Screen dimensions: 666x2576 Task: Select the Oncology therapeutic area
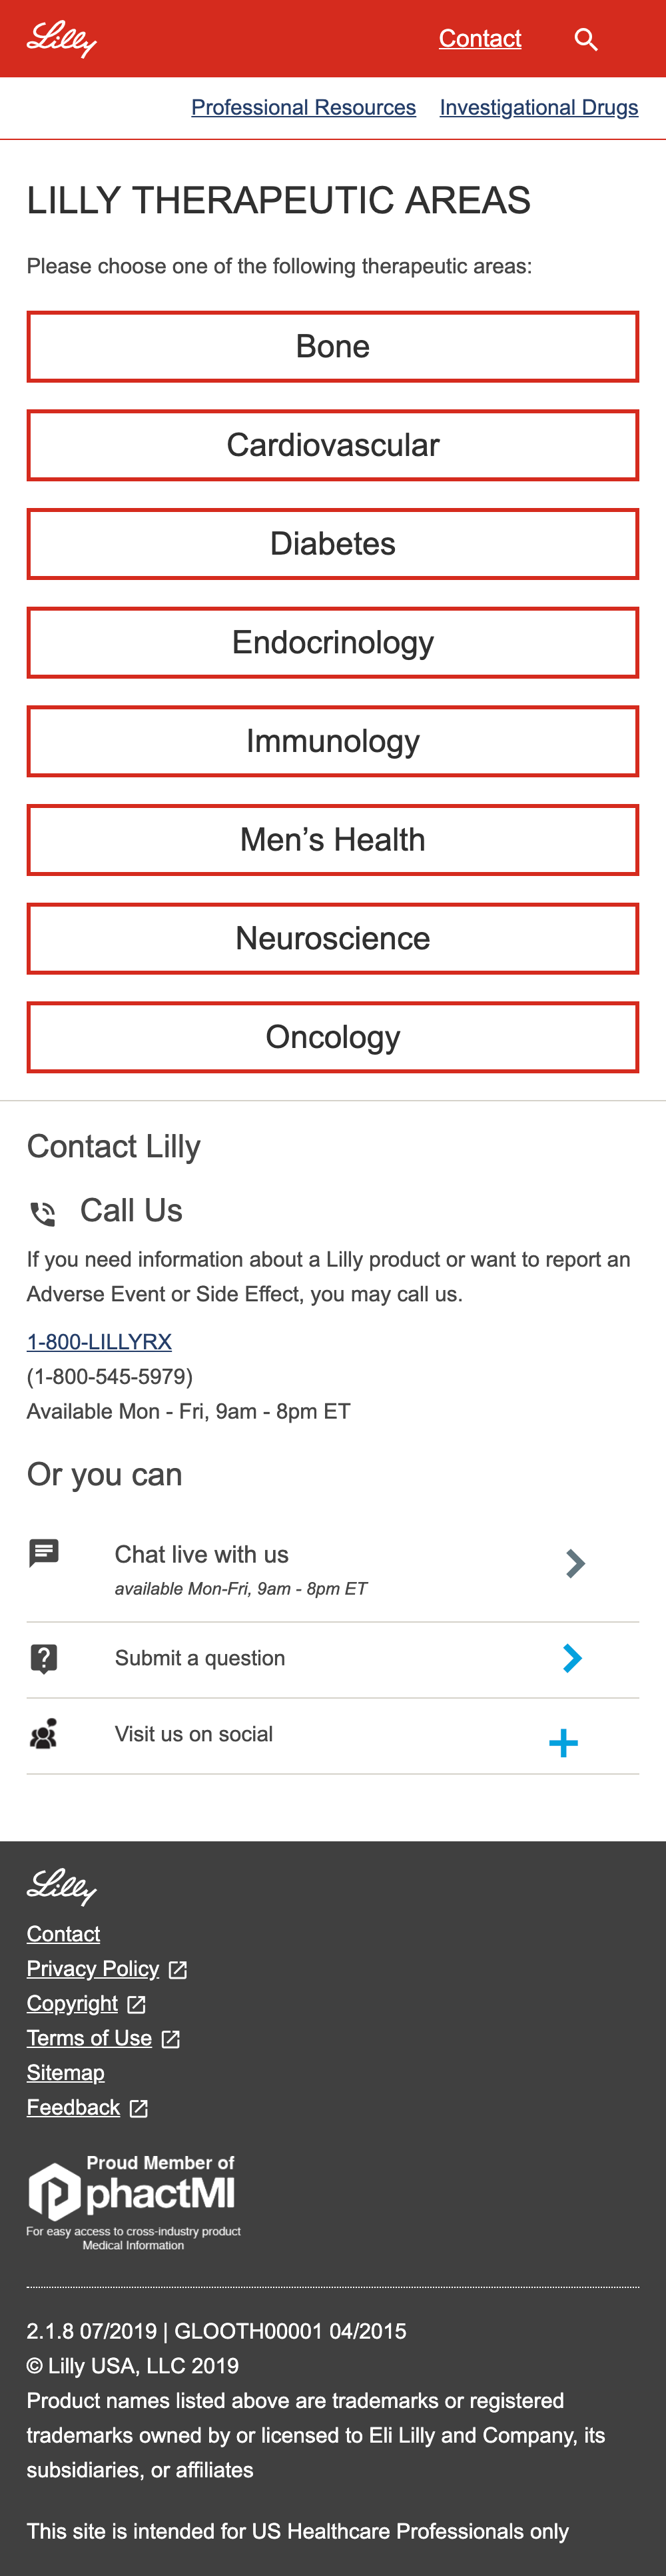pos(332,1037)
